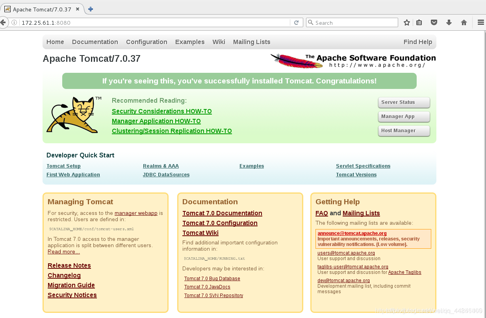Open the Tomcat Wiki link

coord(200,233)
